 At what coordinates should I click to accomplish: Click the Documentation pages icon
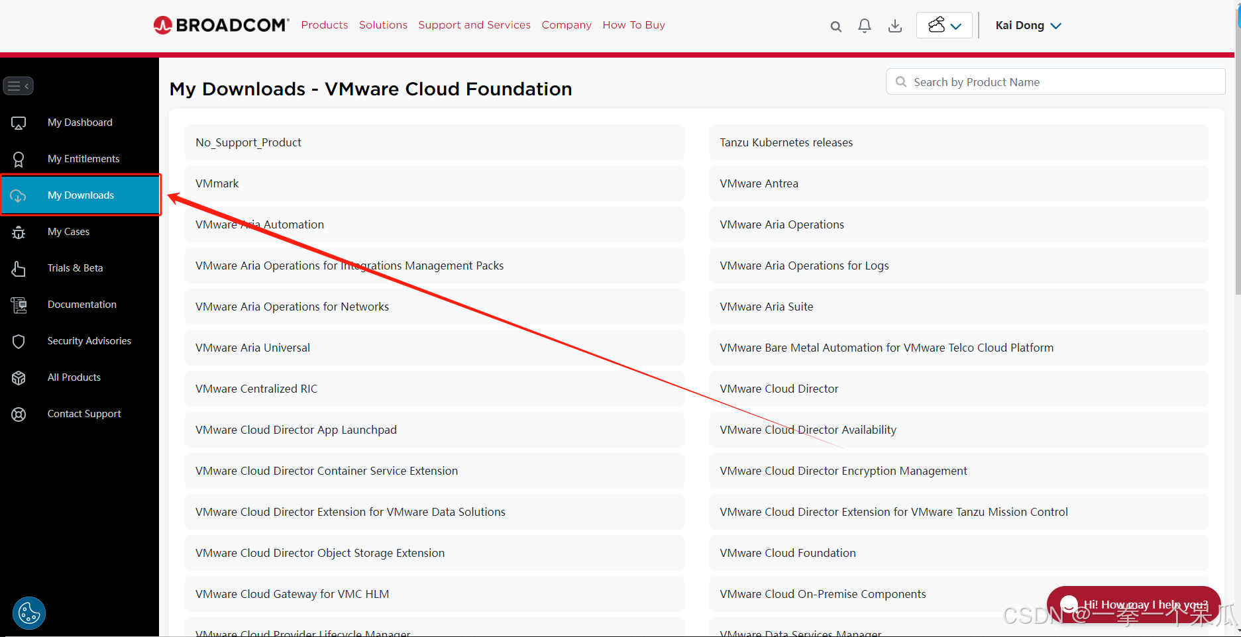point(19,305)
